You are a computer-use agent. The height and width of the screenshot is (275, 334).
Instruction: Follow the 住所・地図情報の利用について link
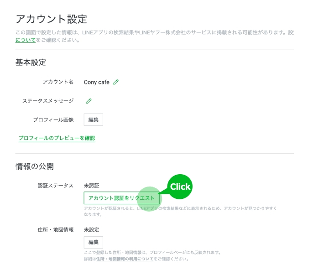tap(124, 259)
